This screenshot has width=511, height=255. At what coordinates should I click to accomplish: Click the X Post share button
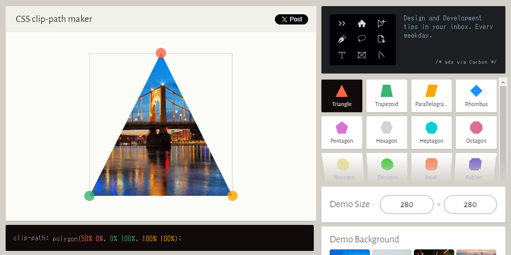[x=291, y=19]
